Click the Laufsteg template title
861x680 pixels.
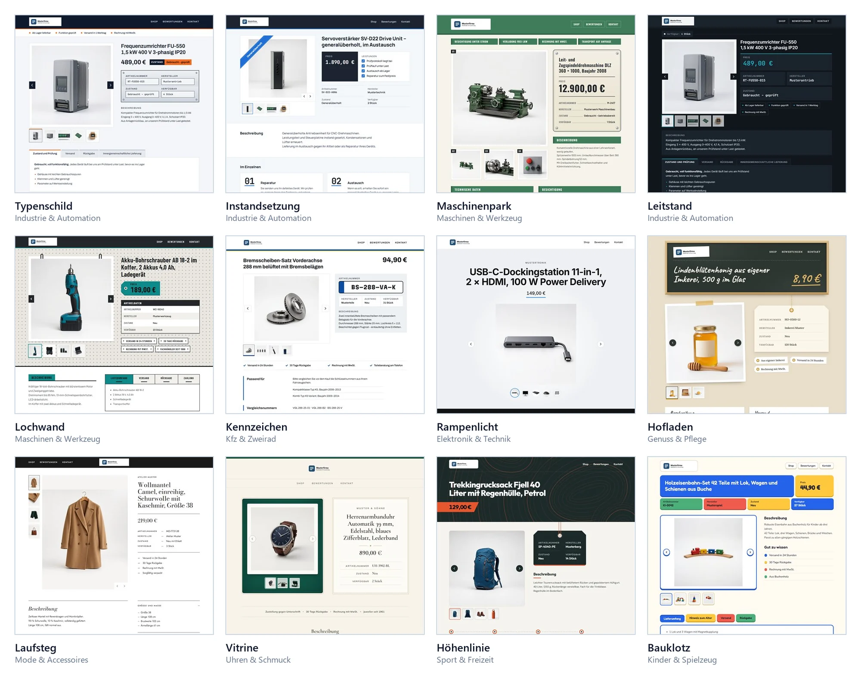(36, 648)
